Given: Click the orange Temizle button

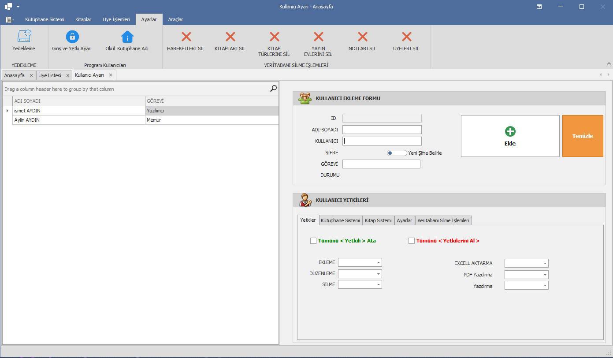Looking at the screenshot, I should click(582, 136).
